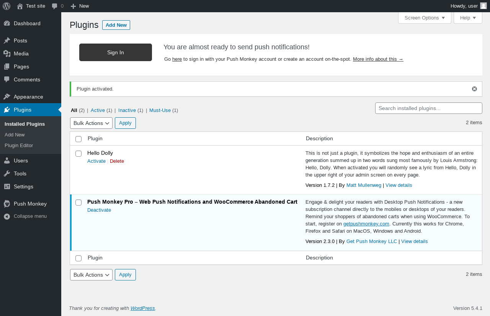Viewport: 490px width, 316px height.
Task: Click the top Description column header
Action: (319, 138)
